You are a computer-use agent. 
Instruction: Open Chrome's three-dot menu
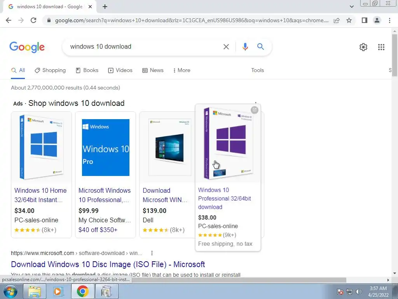point(389,20)
